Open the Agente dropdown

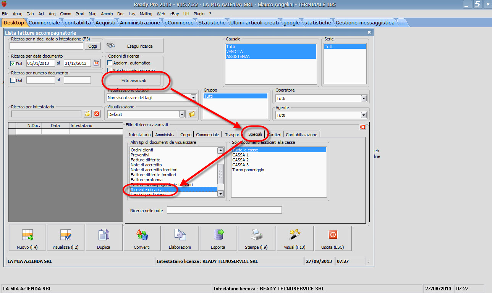click(364, 115)
